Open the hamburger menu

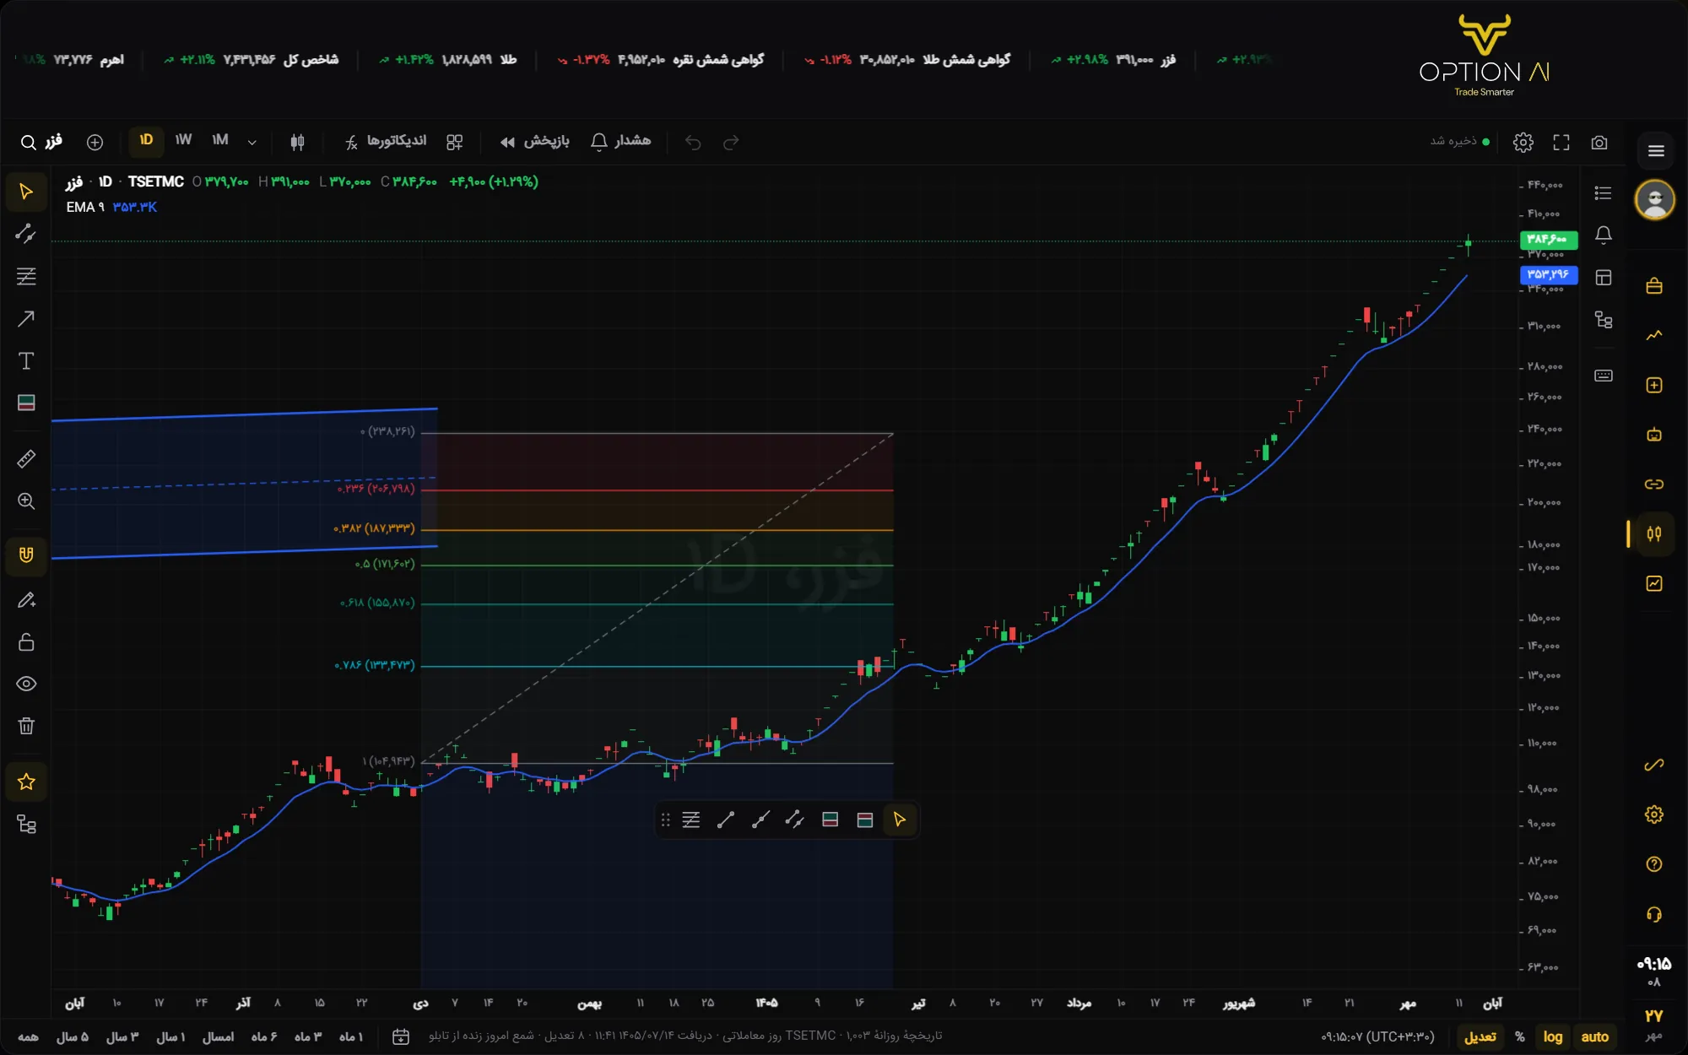pos(1656,150)
